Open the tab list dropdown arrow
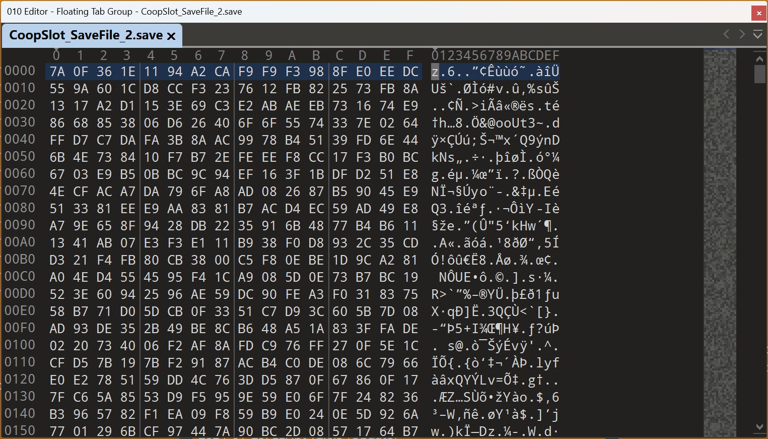 pyautogui.click(x=757, y=34)
